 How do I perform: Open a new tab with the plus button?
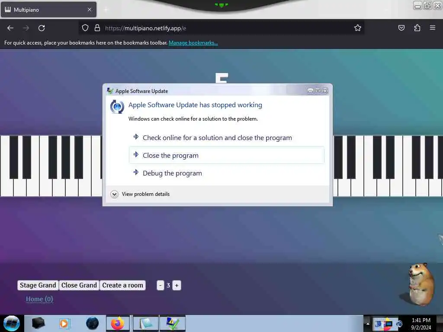(106, 10)
